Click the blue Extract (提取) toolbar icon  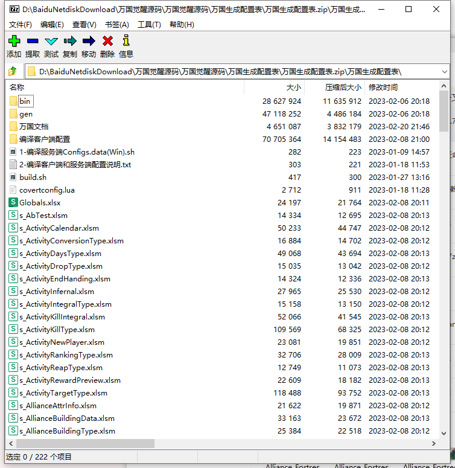point(33,41)
